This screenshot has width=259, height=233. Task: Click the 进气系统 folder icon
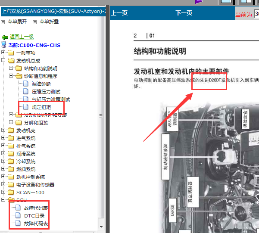coord(11,138)
